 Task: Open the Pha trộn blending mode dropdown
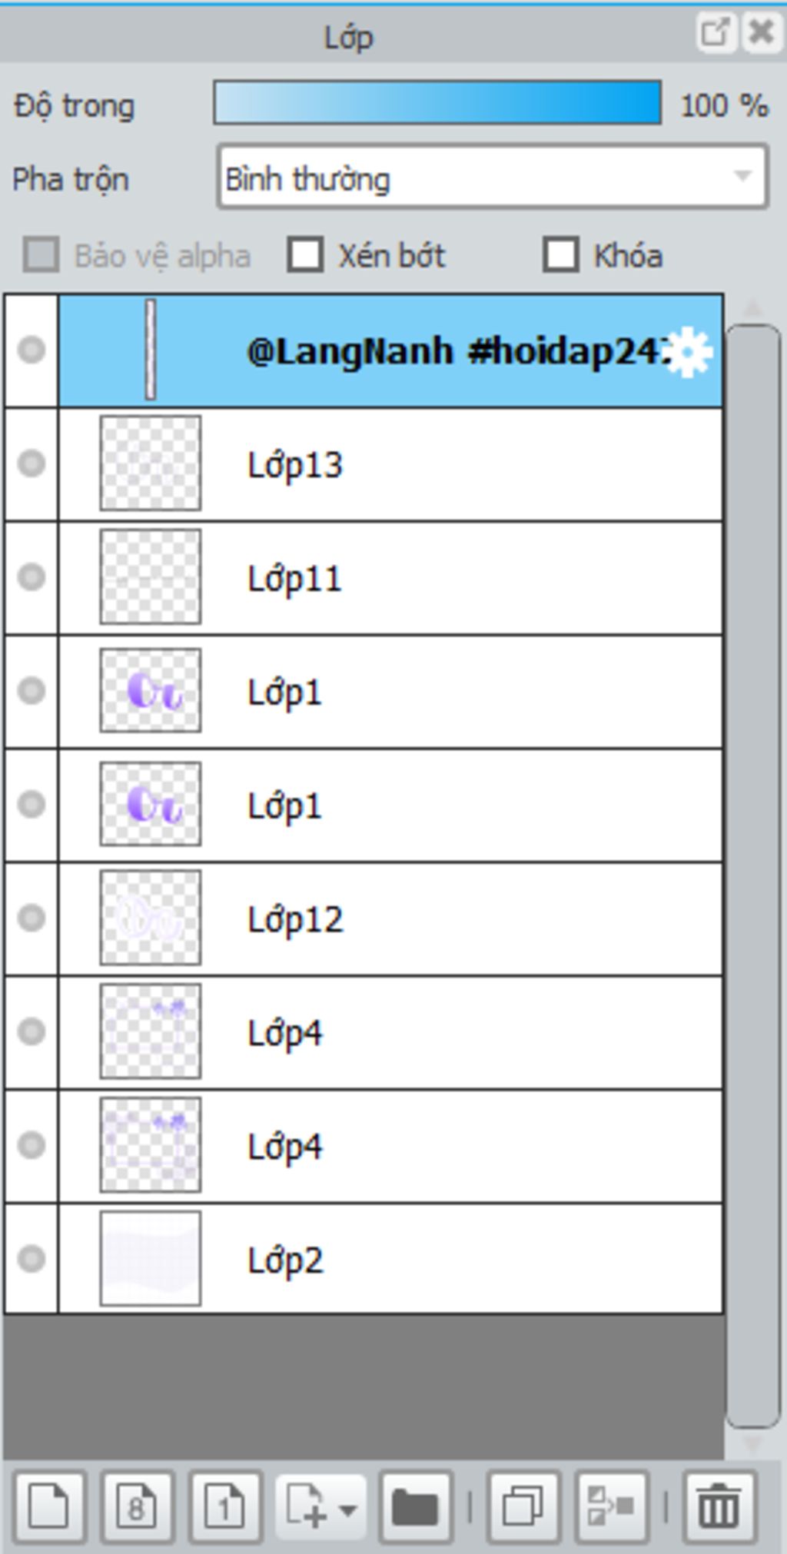[493, 177]
